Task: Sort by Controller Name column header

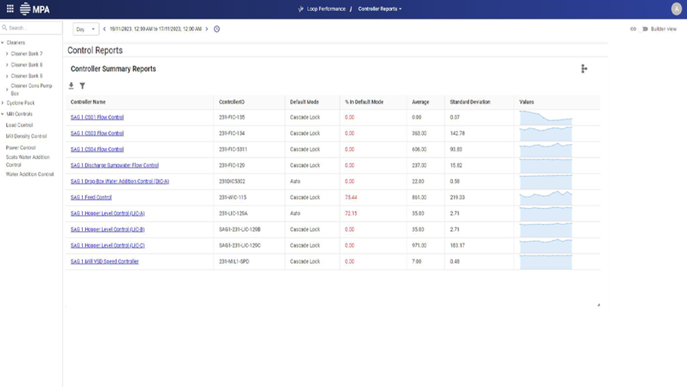Action: [88, 102]
